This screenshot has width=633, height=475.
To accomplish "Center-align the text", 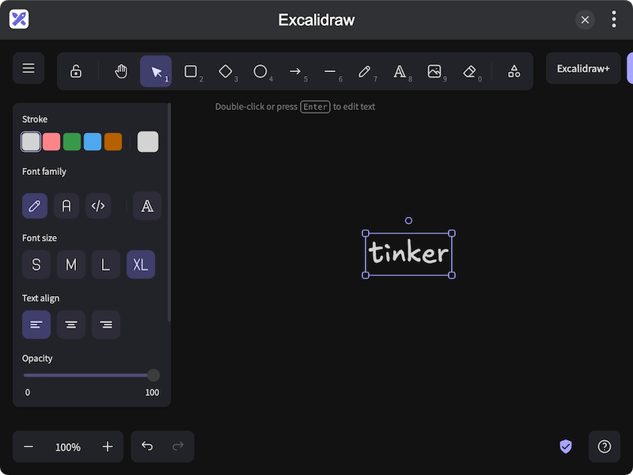I will click(71, 325).
